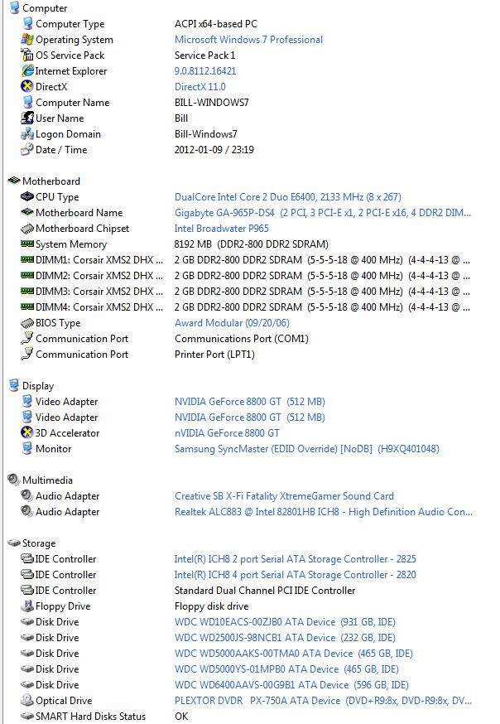
Task: Click the OS Service Pack icon
Action: coord(27,55)
